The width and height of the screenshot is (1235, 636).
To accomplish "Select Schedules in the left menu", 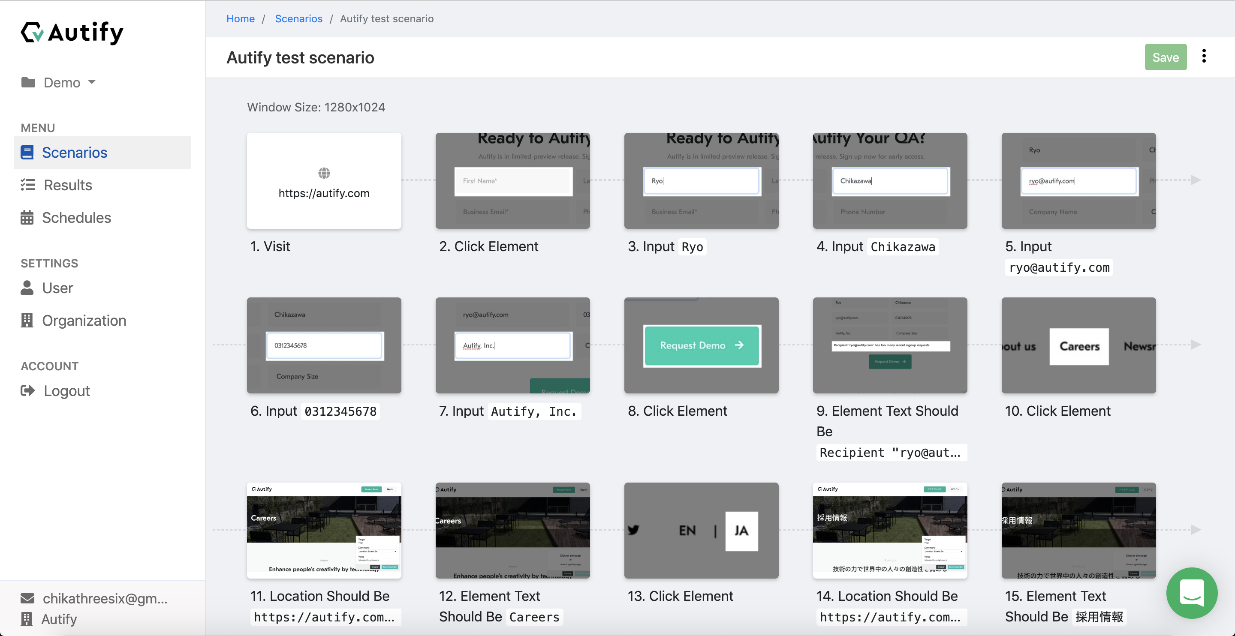I will [76, 218].
